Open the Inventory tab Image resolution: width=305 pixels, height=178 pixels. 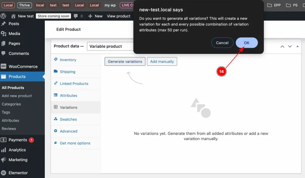[76, 60]
